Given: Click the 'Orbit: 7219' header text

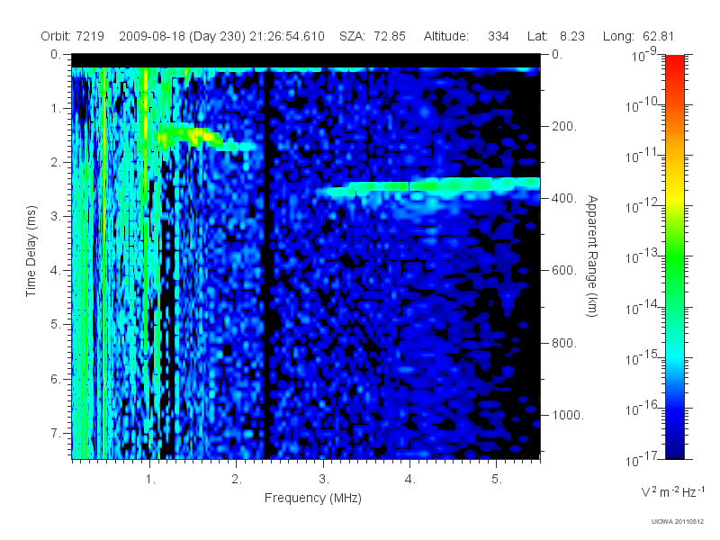Looking at the screenshot, I should (72, 36).
